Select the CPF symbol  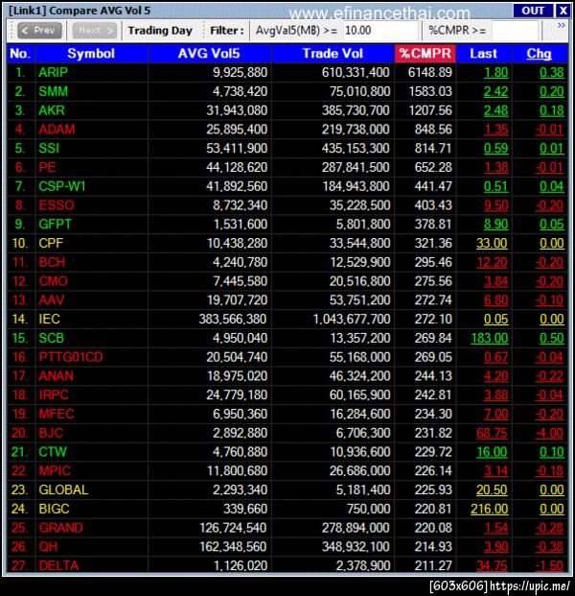pyautogui.click(x=51, y=243)
